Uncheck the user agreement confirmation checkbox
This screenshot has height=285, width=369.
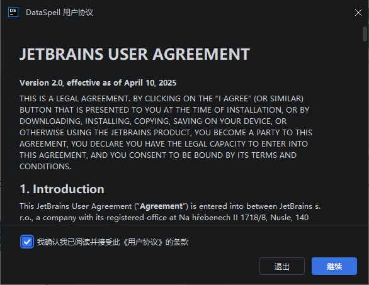pos(27,242)
